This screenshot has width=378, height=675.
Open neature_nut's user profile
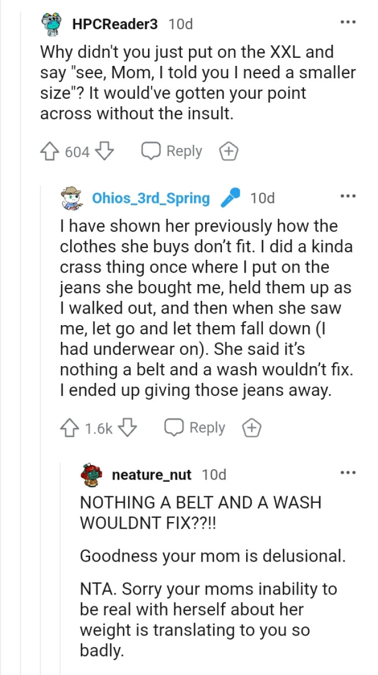point(151,475)
